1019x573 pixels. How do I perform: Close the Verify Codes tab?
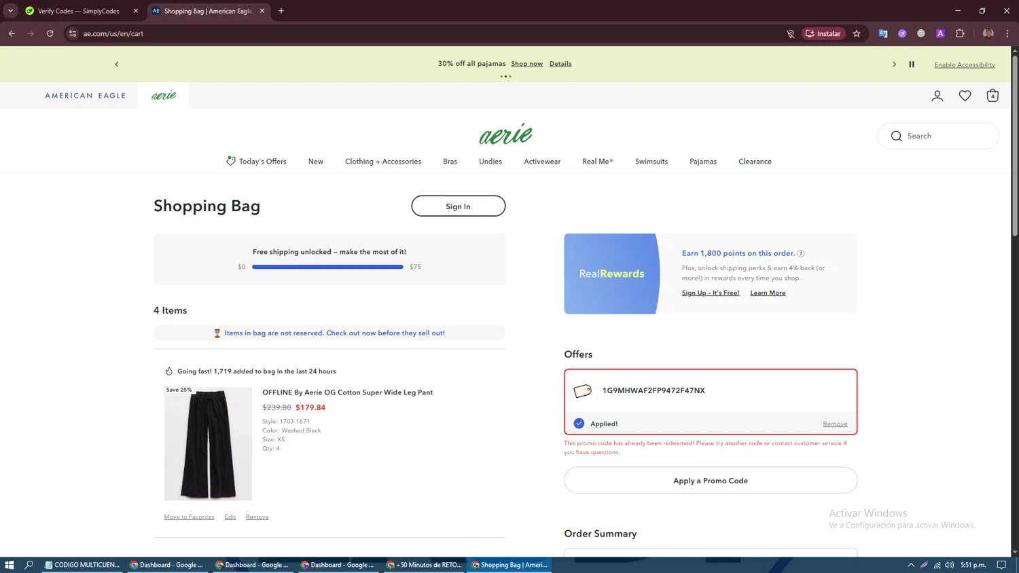click(x=136, y=11)
